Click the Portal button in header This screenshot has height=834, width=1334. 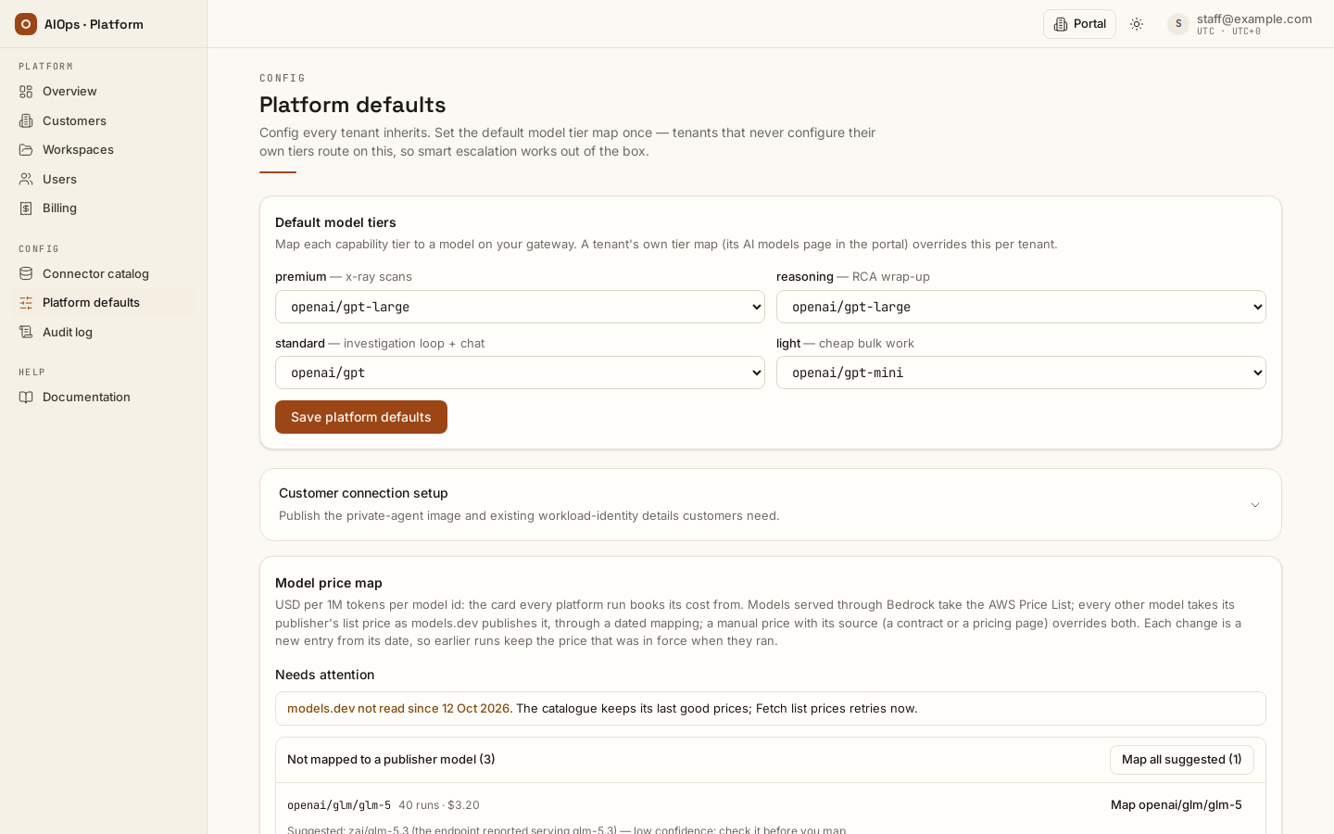(1079, 24)
